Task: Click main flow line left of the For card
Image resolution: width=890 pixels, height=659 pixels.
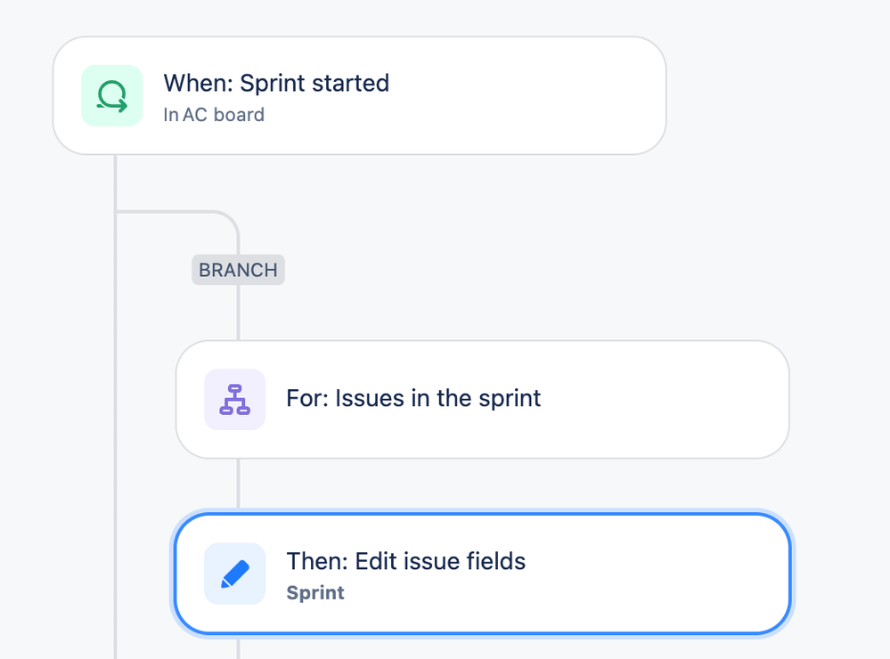Action: [x=115, y=399]
